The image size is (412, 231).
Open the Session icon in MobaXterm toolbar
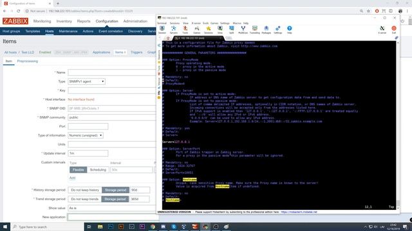(x=162, y=30)
